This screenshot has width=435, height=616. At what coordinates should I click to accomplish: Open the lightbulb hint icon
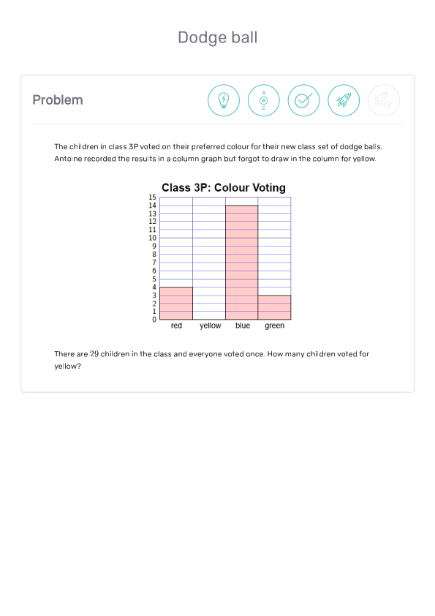click(224, 100)
